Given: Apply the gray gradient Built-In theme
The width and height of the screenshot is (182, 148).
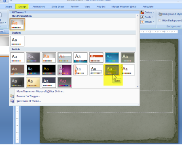Looking at the screenshot, I should pyautogui.click(x=33, y=58).
